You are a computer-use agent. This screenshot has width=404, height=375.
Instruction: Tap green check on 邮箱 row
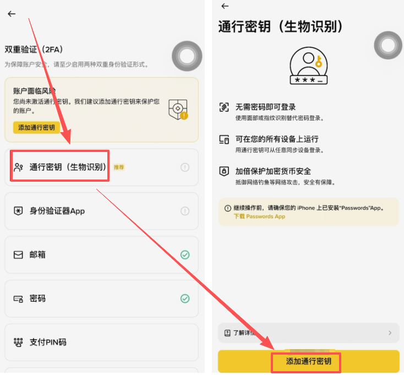[x=185, y=255]
